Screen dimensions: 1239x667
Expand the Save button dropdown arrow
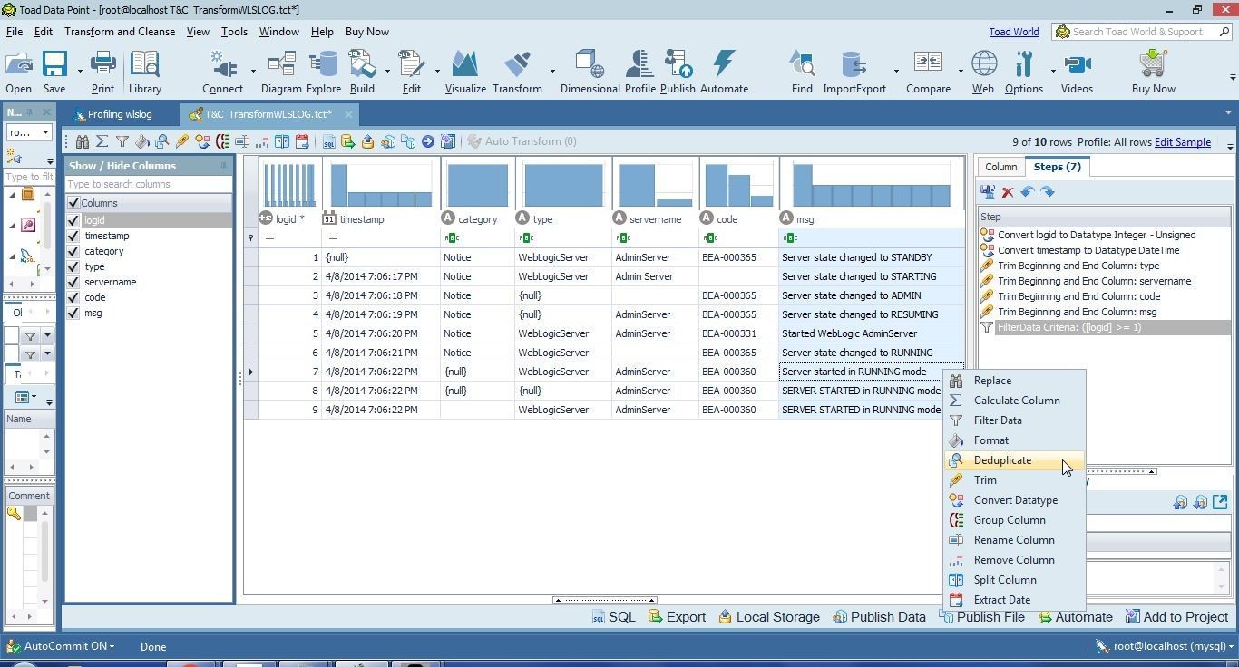click(80, 71)
